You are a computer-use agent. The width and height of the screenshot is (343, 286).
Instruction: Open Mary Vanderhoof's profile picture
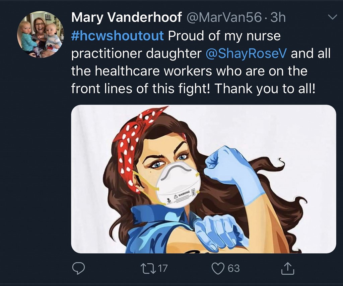point(40,34)
